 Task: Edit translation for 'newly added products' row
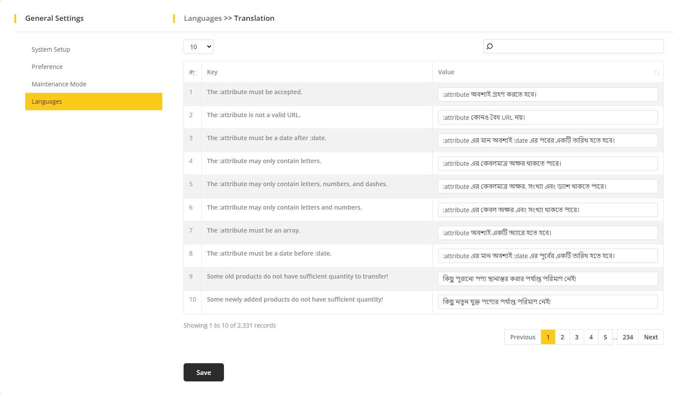click(x=548, y=302)
